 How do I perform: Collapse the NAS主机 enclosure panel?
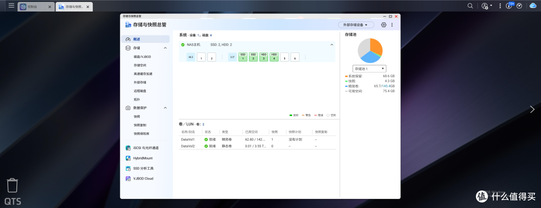[332, 45]
